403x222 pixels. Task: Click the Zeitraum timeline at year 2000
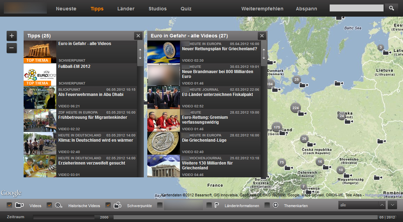click(104, 217)
